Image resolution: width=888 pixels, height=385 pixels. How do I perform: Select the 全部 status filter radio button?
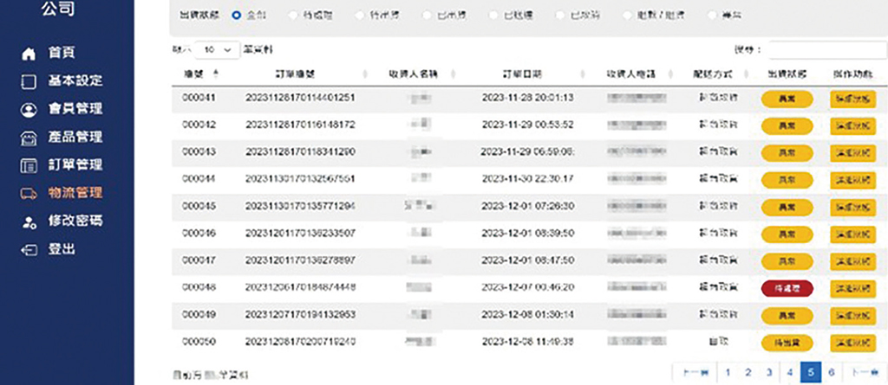click(236, 16)
